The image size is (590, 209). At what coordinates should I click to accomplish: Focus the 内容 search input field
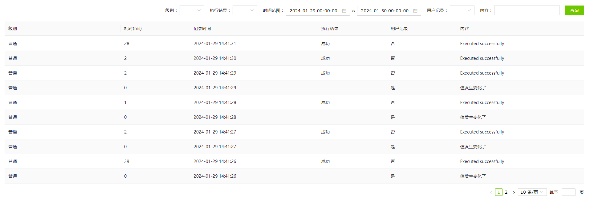click(x=527, y=10)
